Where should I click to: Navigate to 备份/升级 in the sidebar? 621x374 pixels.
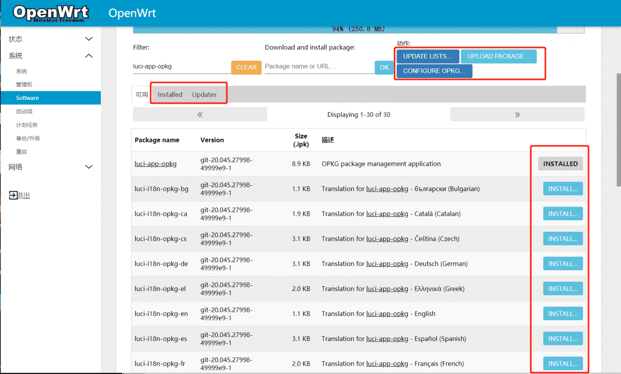point(28,138)
